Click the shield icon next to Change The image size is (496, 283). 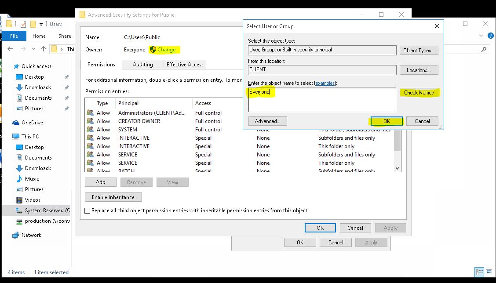click(153, 50)
